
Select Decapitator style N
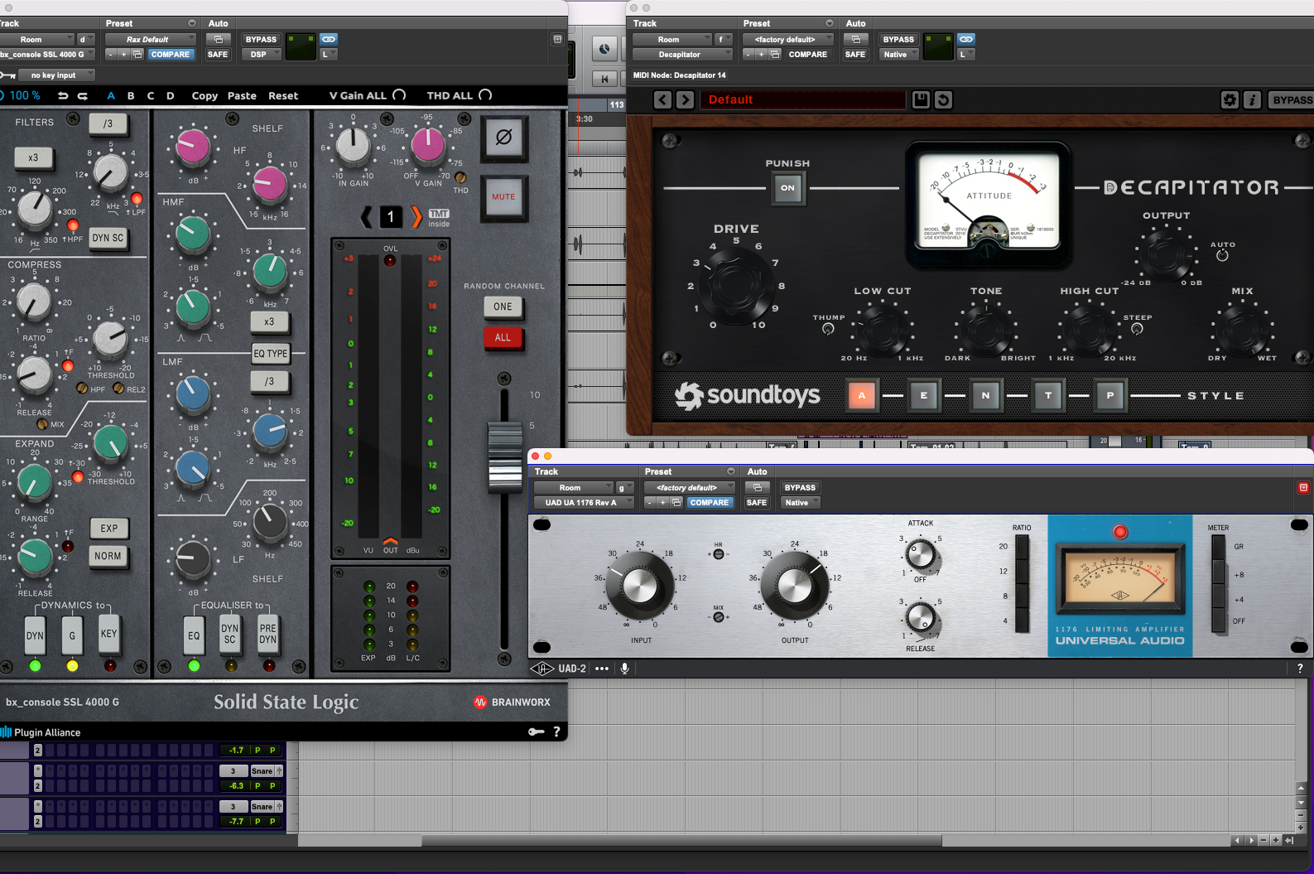pos(985,395)
